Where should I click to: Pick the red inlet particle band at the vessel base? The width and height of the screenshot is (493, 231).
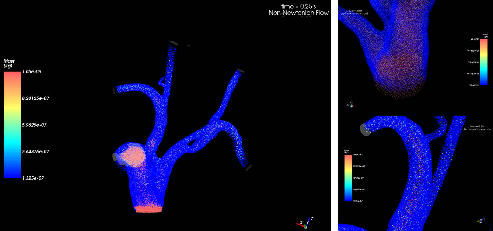(148, 209)
